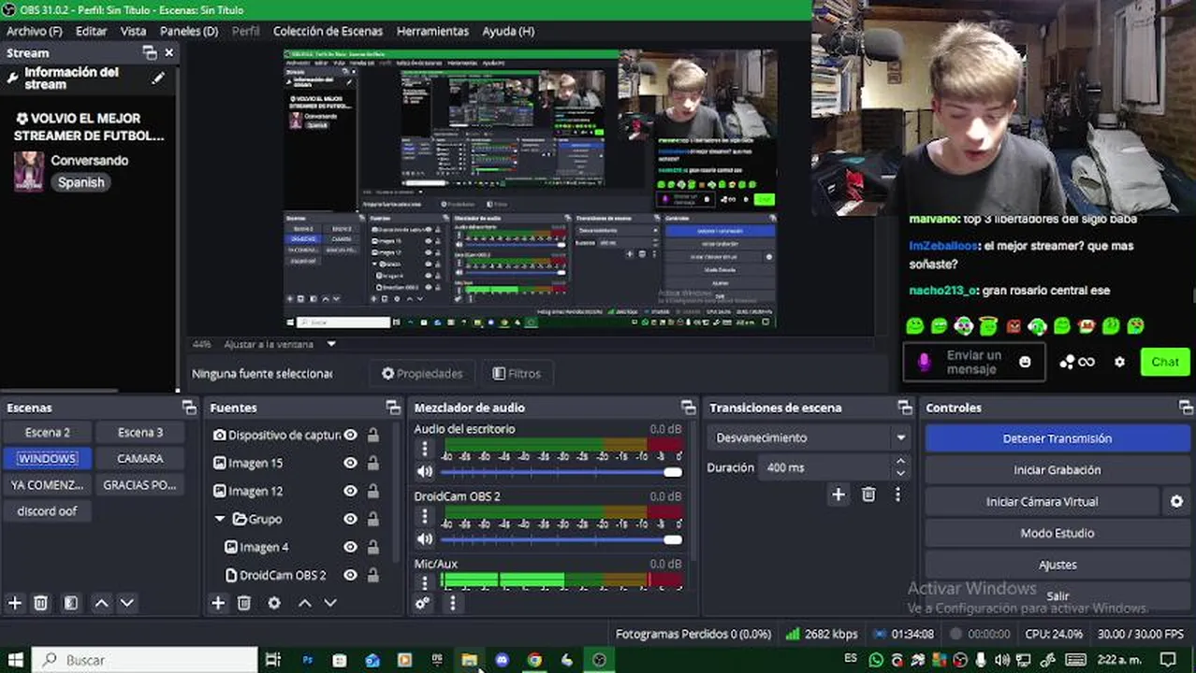
Task: Start recording with Iniciar Grabación
Action: point(1057,470)
